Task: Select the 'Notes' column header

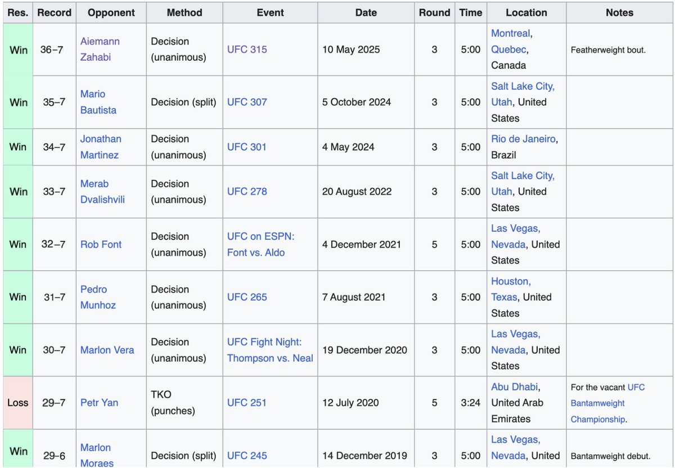Action: tap(620, 12)
